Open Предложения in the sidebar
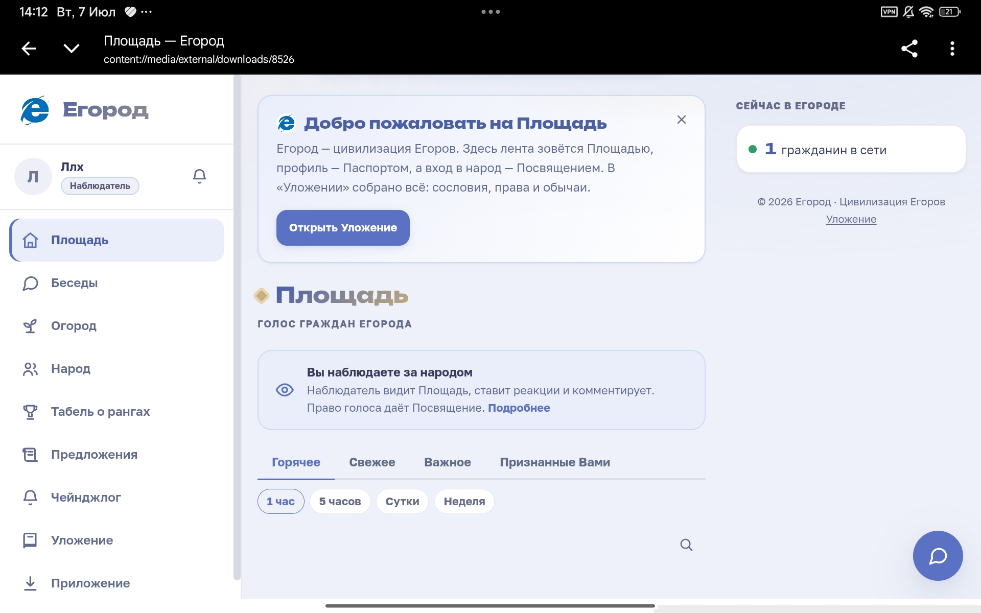 pyautogui.click(x=116, y=455)
